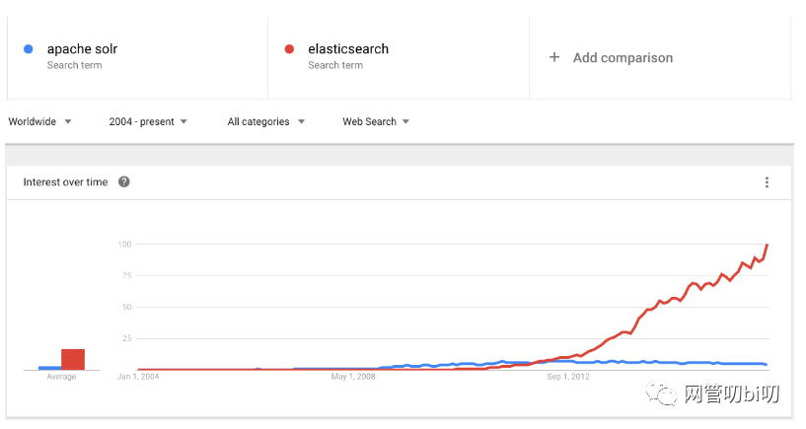The height and width of the screenshot is (429, 806).
Task: Open the Web Search type dropdown
Action: point(376,122)
